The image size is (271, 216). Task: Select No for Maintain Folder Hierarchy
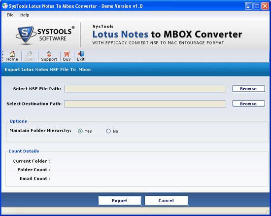click(x=108, y=131)
